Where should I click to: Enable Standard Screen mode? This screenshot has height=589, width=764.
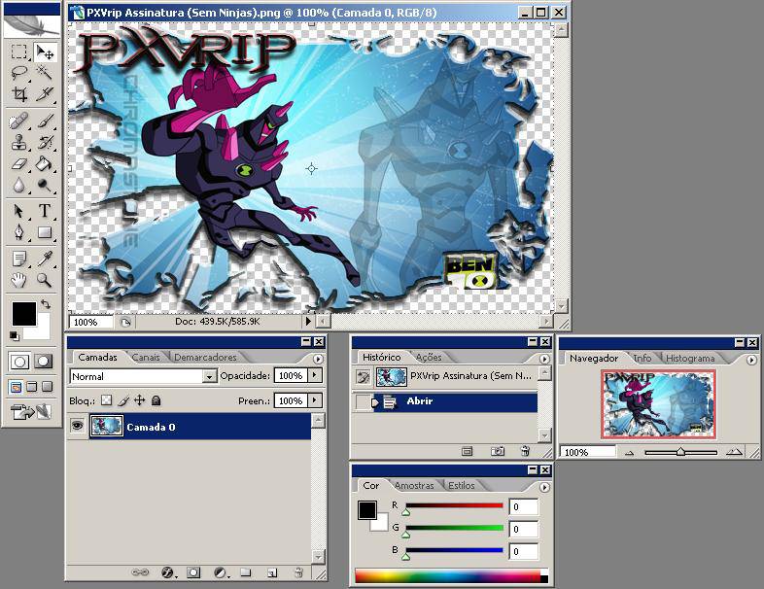[x=17, y=387]
